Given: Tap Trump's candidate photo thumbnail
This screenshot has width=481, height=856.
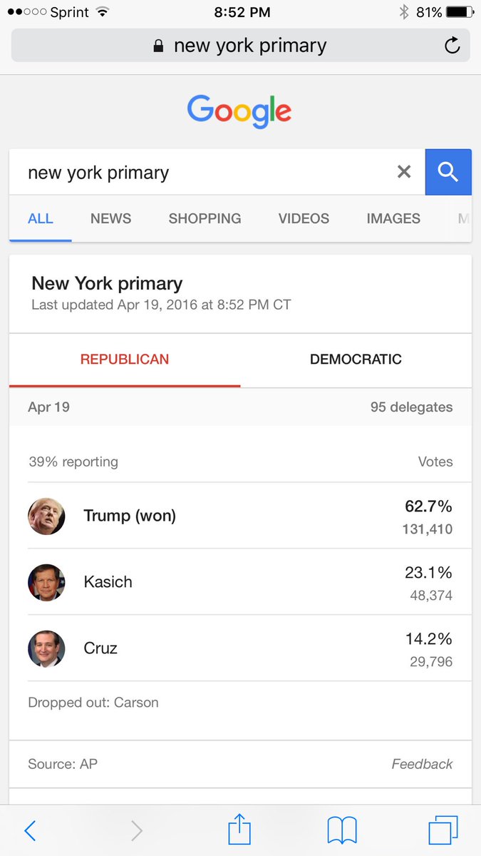Looking at the screenshot, I should point(46,516).
